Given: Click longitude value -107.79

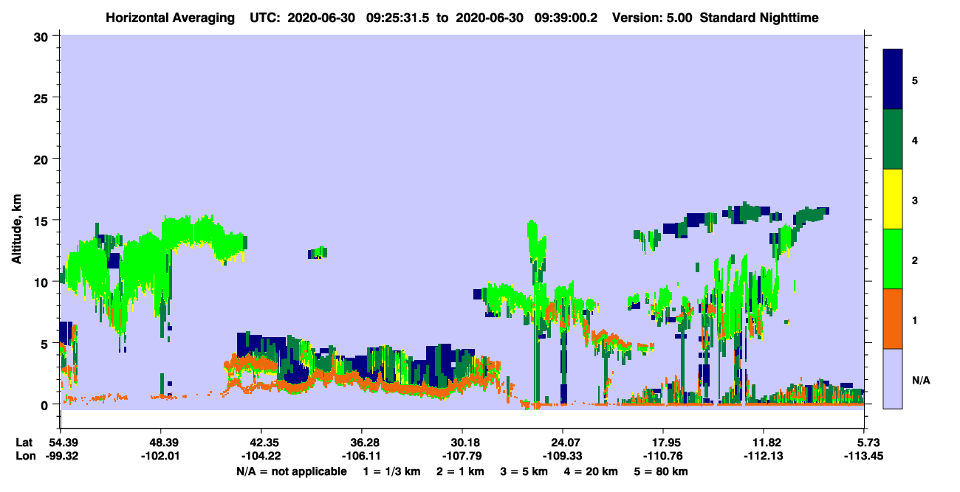Looking at the screenshot, I should point(462,456).
